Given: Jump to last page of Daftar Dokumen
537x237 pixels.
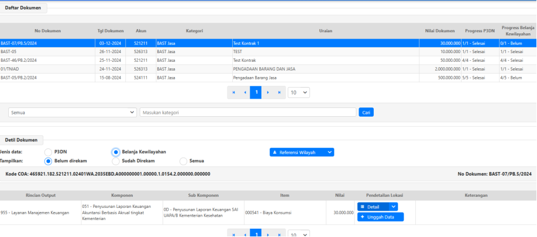Looking at the screenshot, I should [x=279, y=92].
